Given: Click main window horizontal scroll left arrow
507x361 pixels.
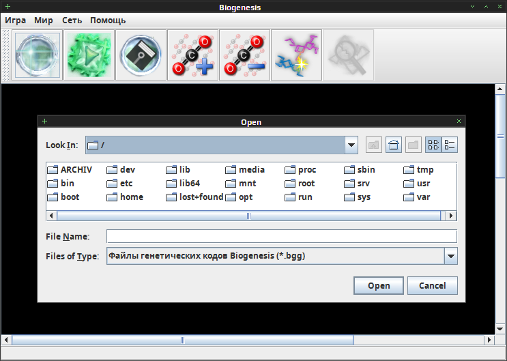Looking at the screenshot, I should pyautogui.click(x=6, y=340).
